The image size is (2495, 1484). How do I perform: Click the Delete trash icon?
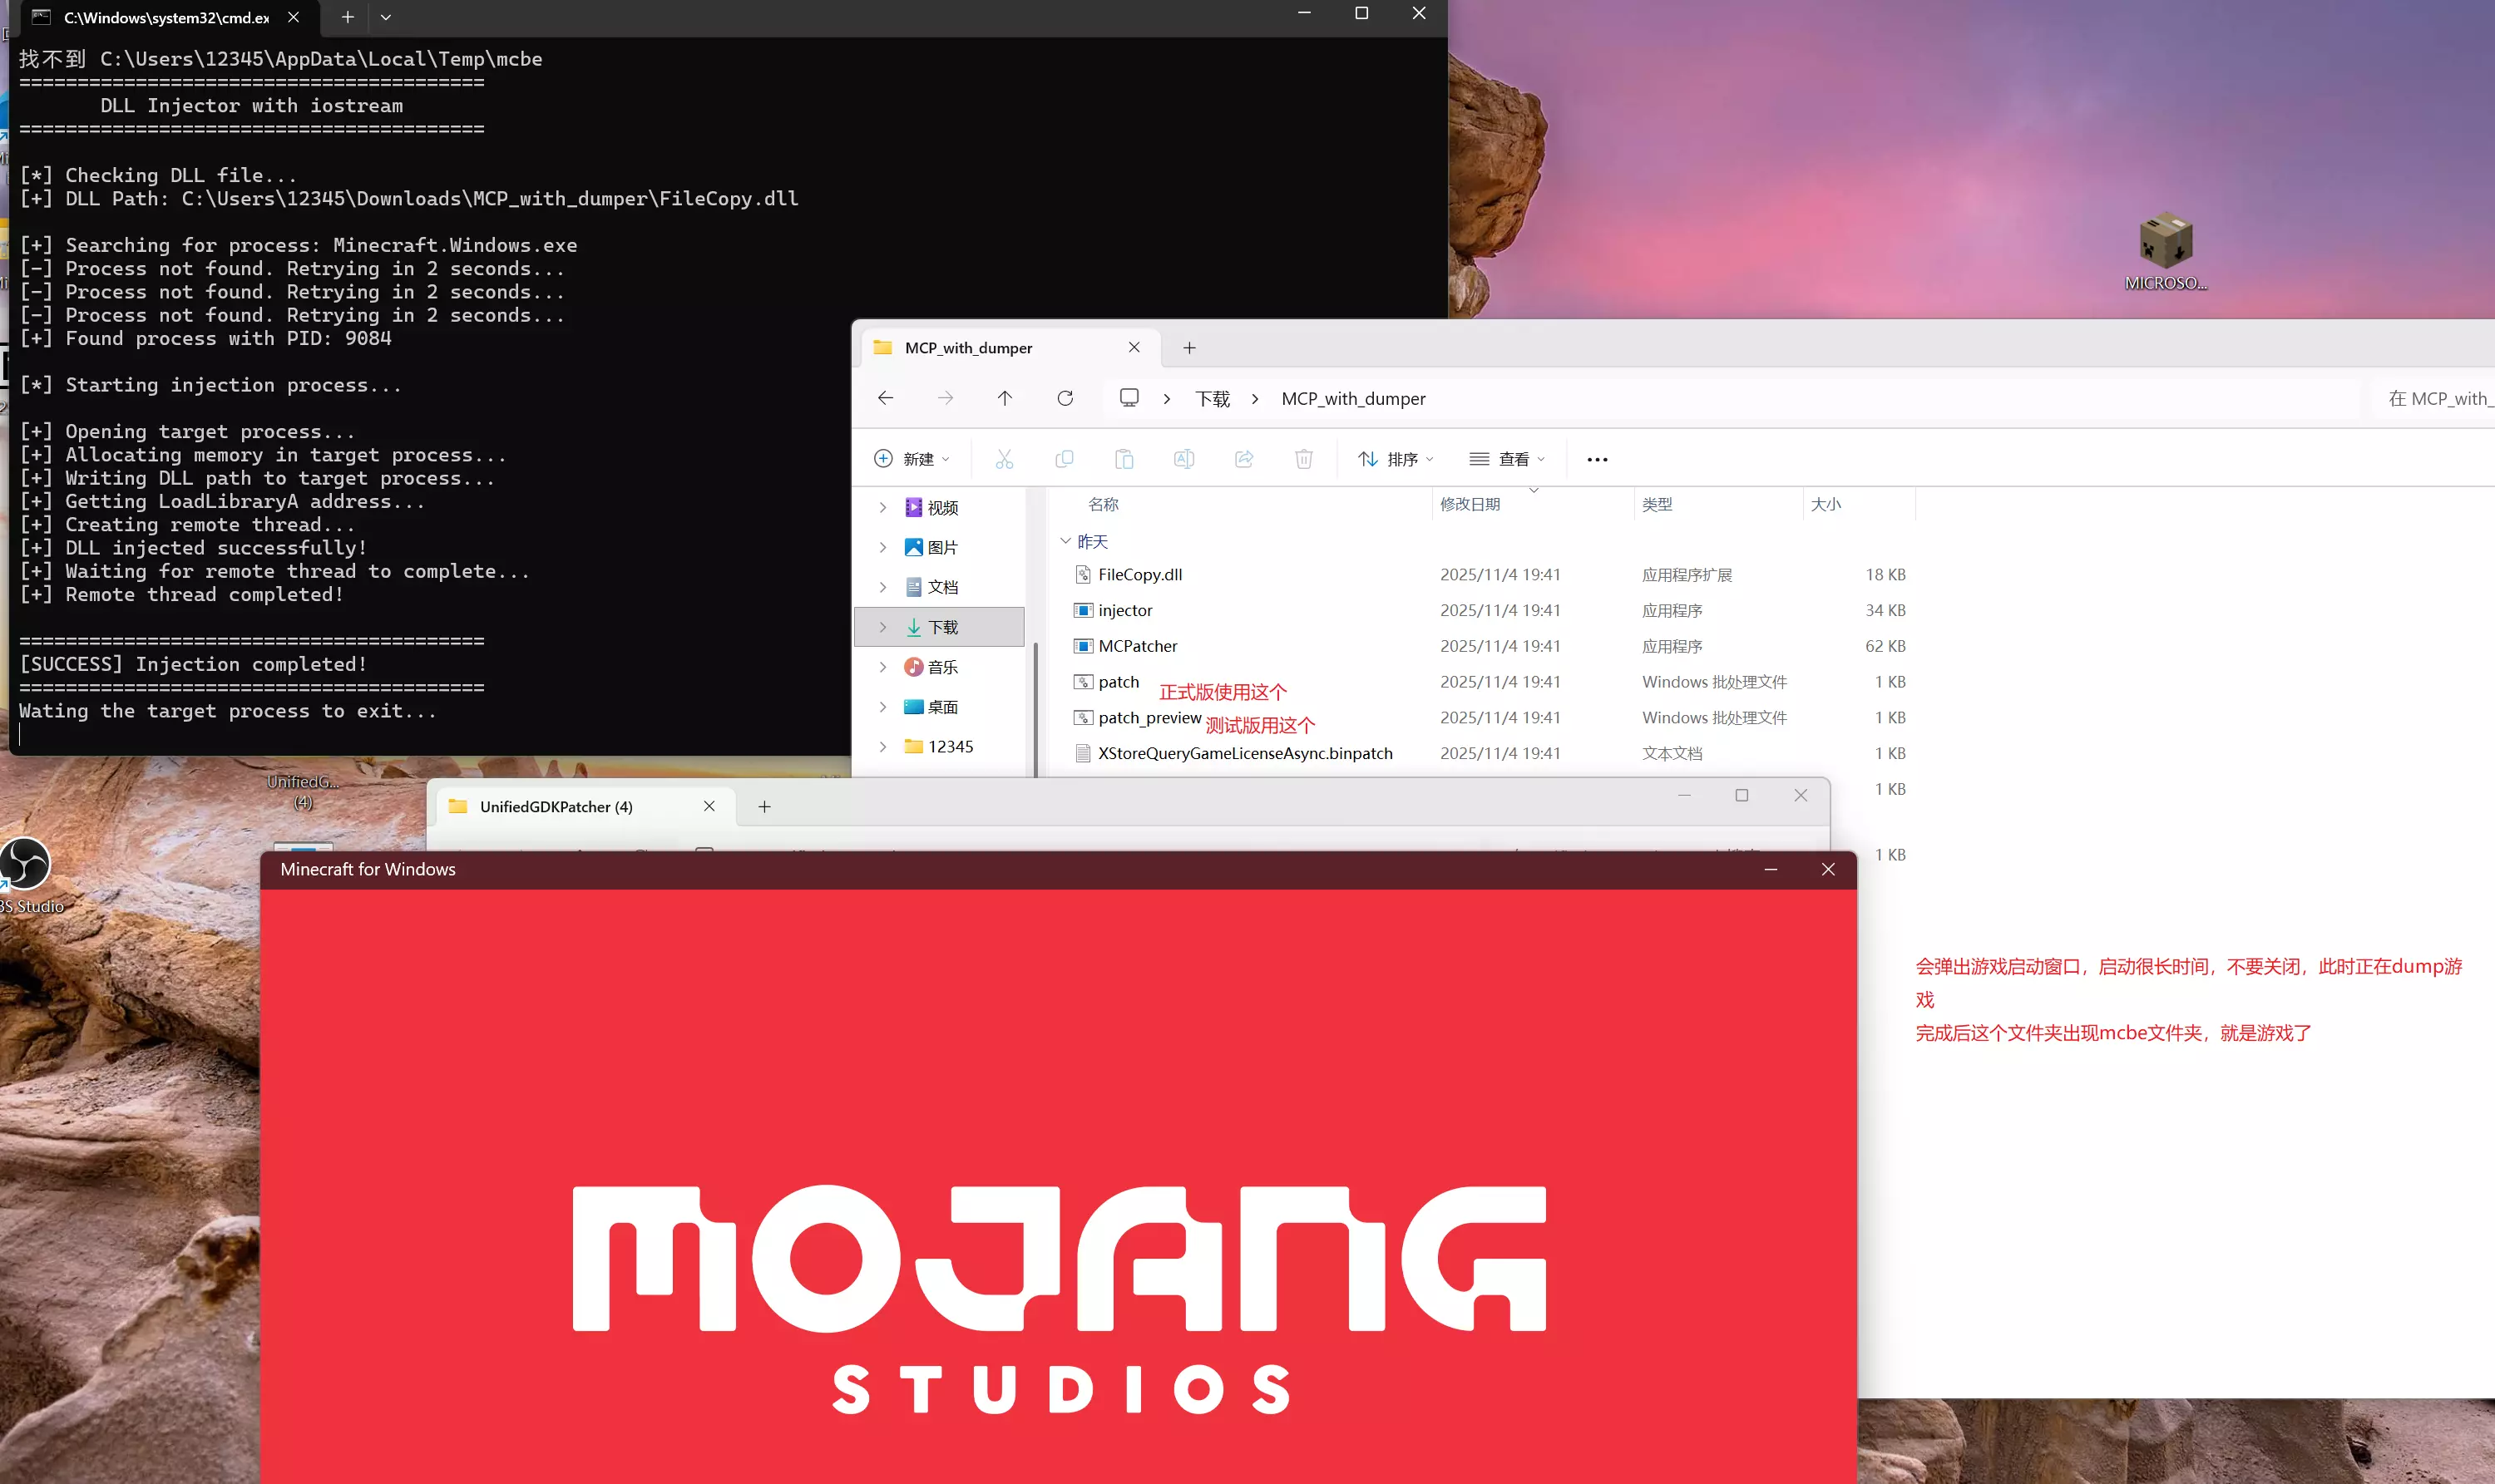tap(1303, 459)
